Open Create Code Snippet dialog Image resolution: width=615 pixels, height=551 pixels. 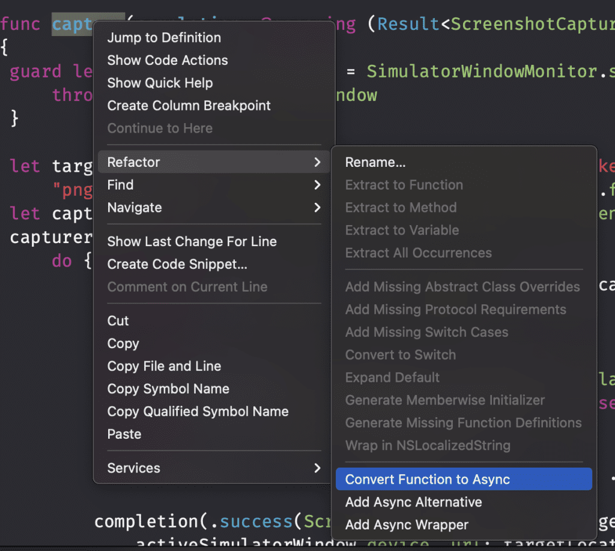[x=172, y=264]
